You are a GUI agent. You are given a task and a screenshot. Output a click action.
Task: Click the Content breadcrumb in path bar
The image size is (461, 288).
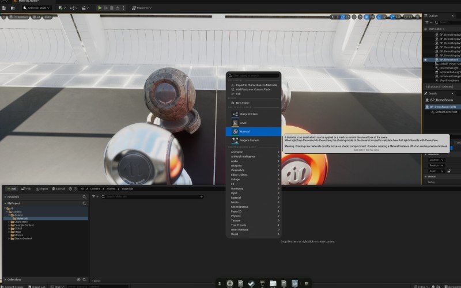(95, 189)
